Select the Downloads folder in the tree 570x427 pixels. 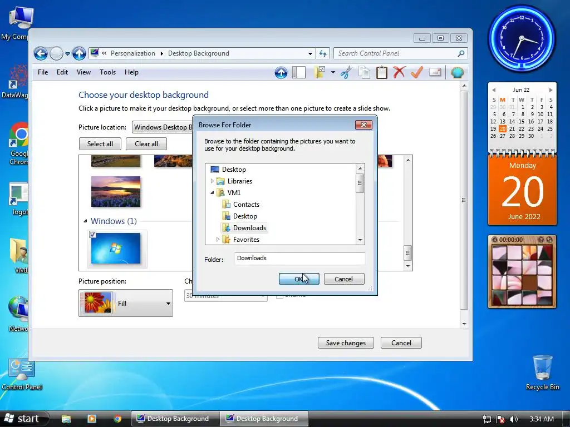coord(244,227)
